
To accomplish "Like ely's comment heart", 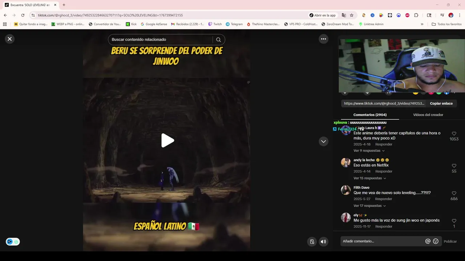I will point(454,221).
